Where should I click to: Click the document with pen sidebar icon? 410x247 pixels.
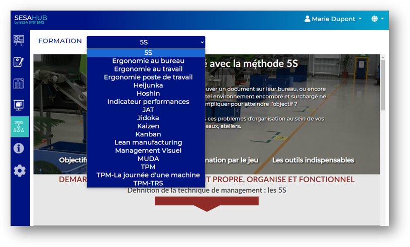19,62
